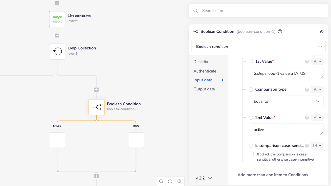Reset canvas view with refresh icon
This screenshot has height=186, width=331.
pyautogui.click(x=170, y=181)
